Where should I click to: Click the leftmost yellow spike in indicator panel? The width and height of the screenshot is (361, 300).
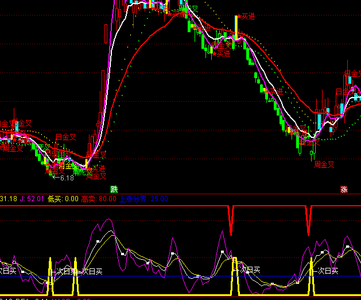51,277
